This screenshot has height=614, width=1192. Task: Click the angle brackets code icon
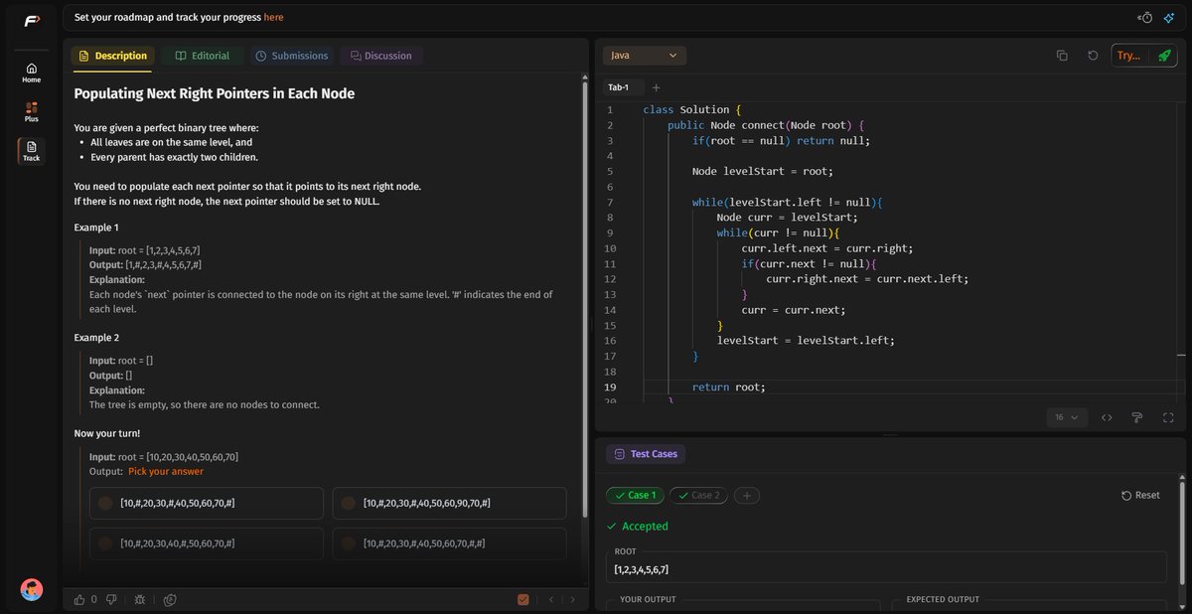click(1107, 417)
